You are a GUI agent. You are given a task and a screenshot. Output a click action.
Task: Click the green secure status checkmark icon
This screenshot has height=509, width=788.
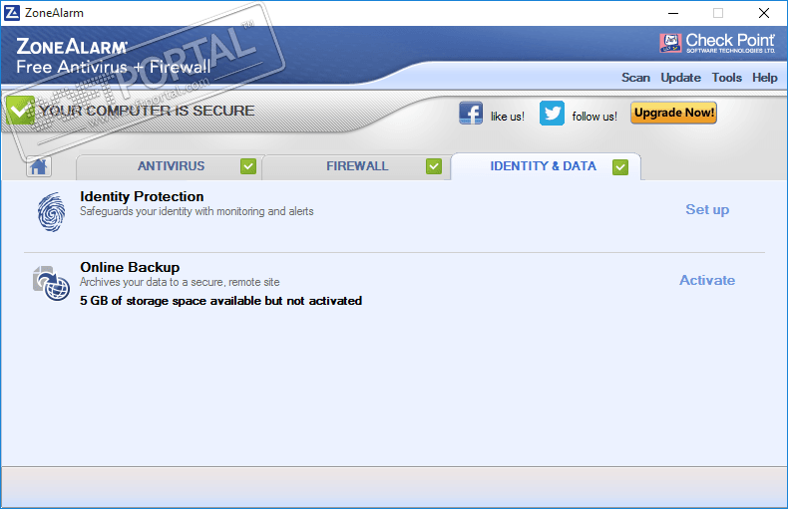pyautogui.click(x=21, y=110)
